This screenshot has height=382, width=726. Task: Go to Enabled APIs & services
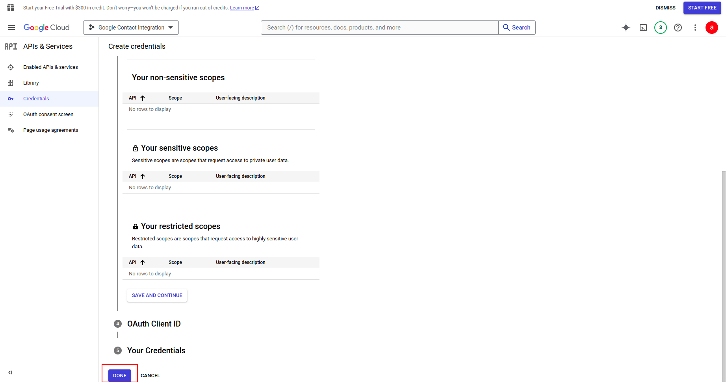[50, 67]
